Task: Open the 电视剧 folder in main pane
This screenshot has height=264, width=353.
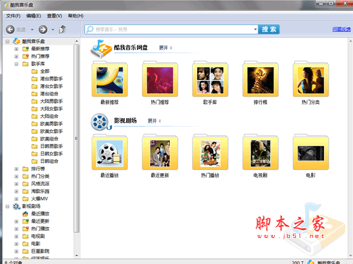Action: pyautogui.click(x=260, y=153)
